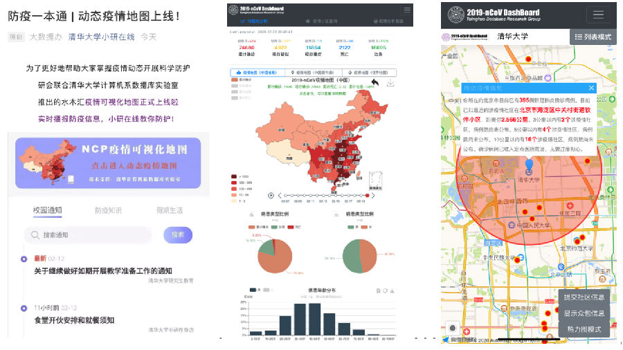This screenshot has width=623, height=350.
Task: Click the Tsinghua seal logo in the right header
Action: click(x=455, y=15)
